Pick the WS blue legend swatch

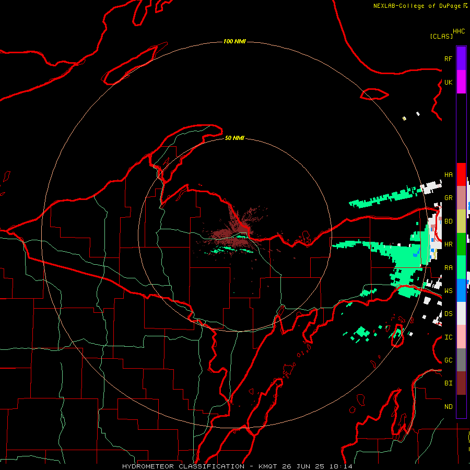pos(461,290)
